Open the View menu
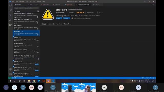The width and height of the screenshot is (164, 92). 27,2
